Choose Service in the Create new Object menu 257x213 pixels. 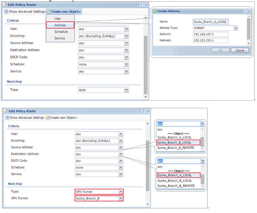point(60,38)
